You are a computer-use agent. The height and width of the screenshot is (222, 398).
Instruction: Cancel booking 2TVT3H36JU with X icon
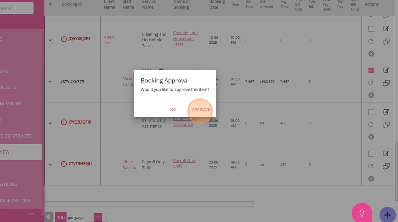pyautogui.click(x=371, y=179)
